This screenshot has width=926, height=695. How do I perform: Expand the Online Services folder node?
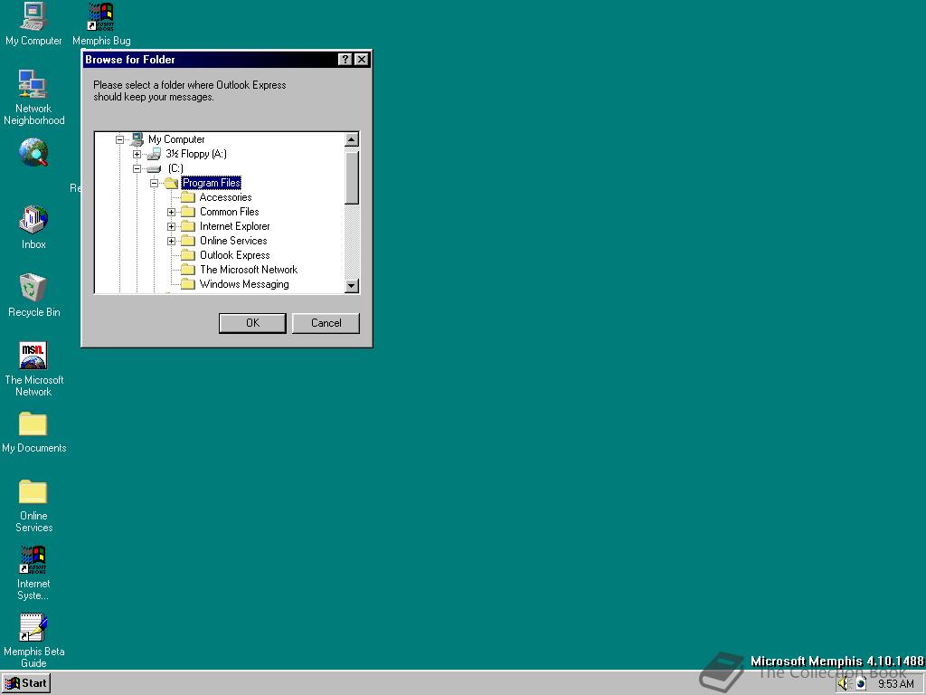tap(171, 241)
